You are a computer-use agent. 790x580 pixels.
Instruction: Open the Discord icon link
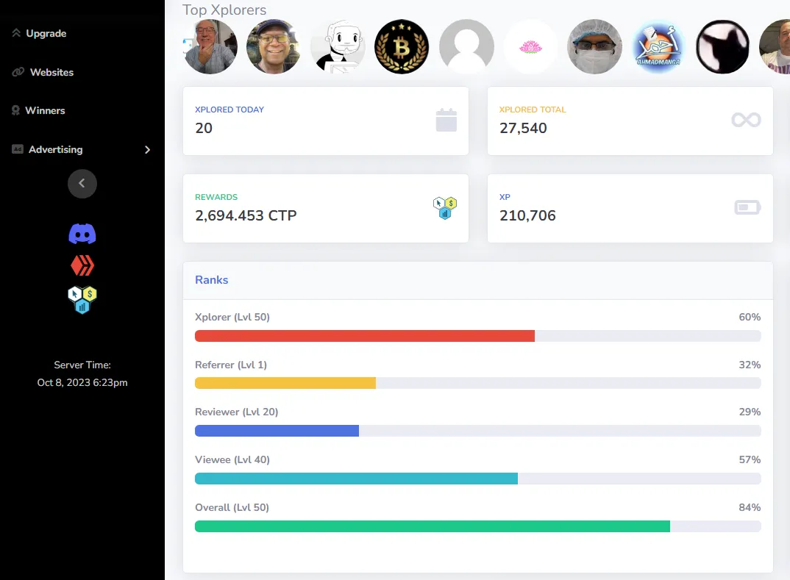click(x=82, y=234)
